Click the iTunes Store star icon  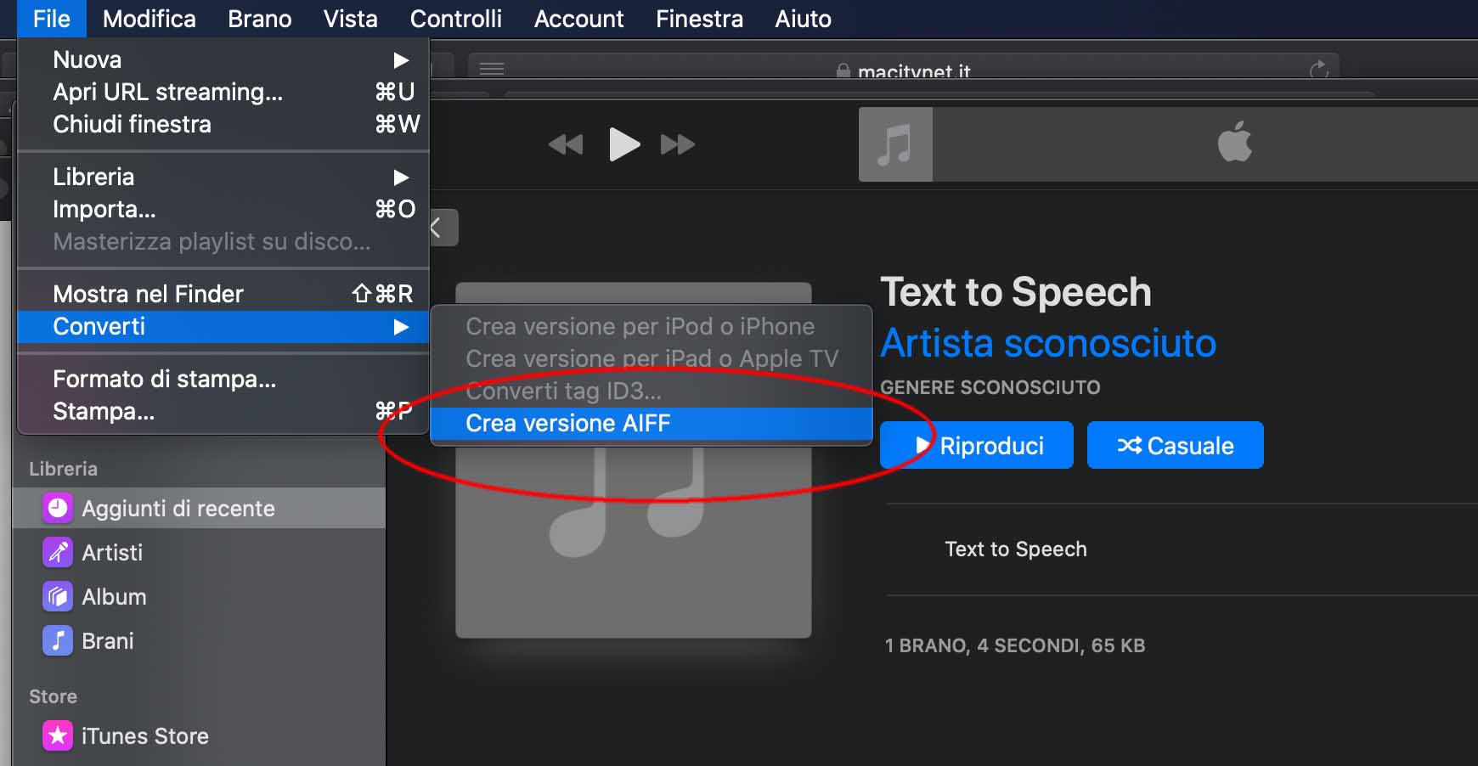click(58, 735)
